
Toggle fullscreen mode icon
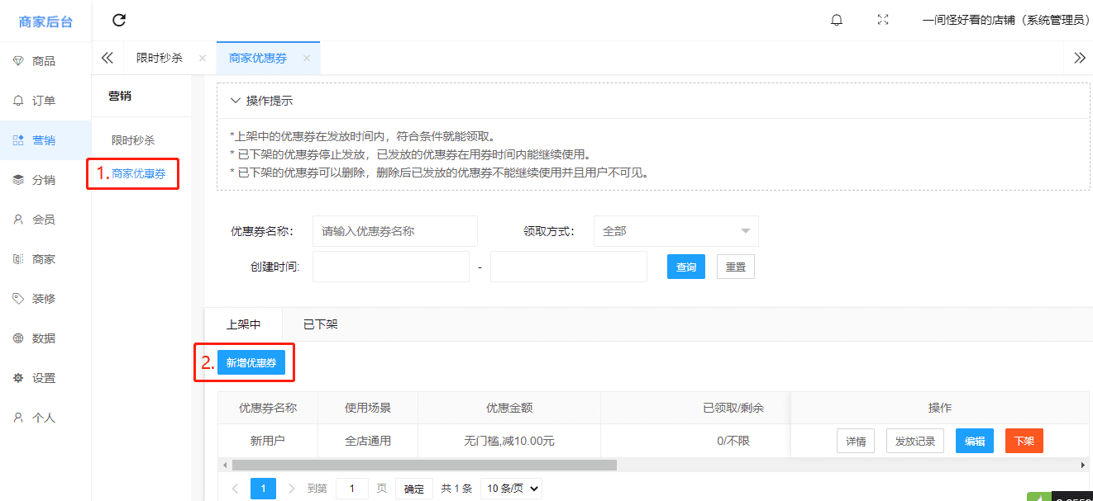pos(883,21)
